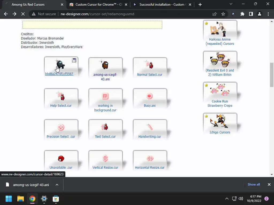The image size is (274, 205).
Task: Open Haikyuu Anime cursors thumbnail
Action: coord(220,29)
